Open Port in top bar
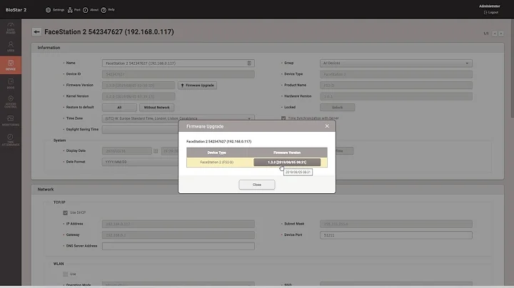 point(74,10)
